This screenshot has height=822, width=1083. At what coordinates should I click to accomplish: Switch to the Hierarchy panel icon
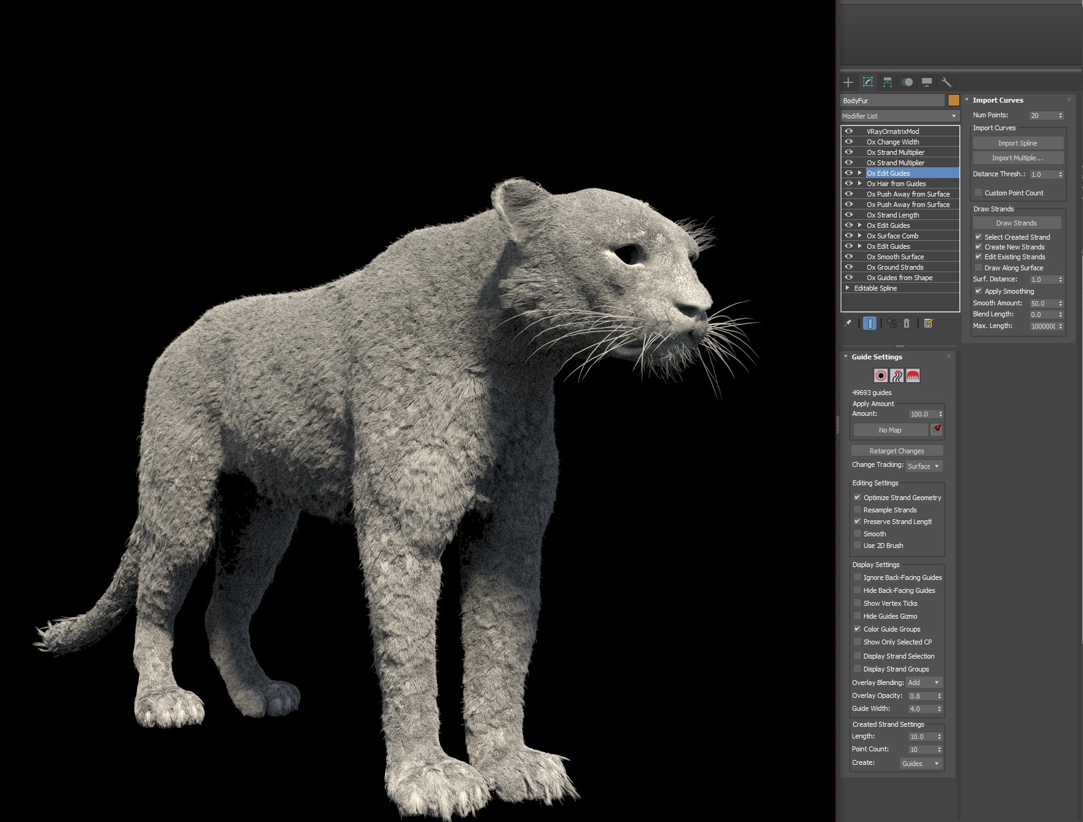(888, 82)
